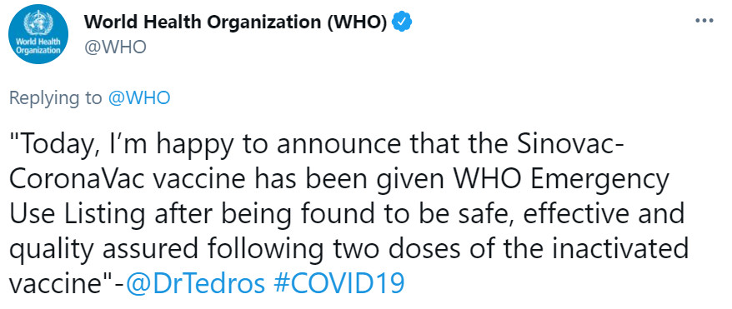Viewport: 732px width, 309px height.
Task: Open the #COVID19 hashtag
Action: (339, 283)
